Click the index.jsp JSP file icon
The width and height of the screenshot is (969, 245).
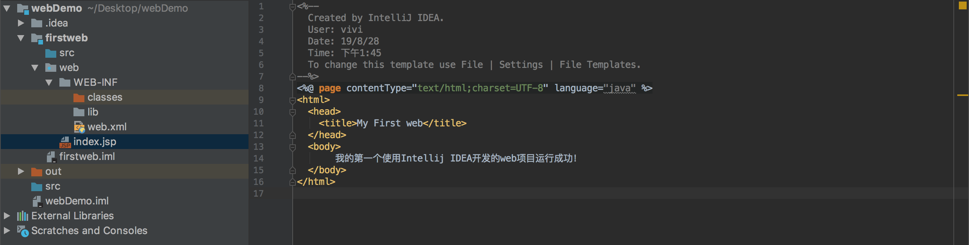[65, 142]
